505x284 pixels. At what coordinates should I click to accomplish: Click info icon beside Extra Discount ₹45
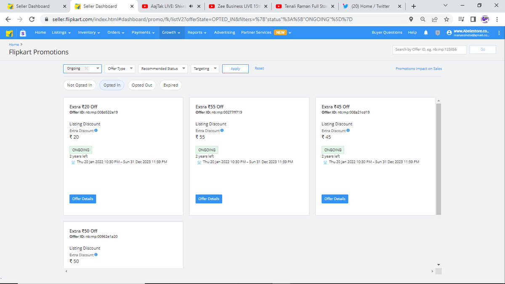tap(348, 130)
